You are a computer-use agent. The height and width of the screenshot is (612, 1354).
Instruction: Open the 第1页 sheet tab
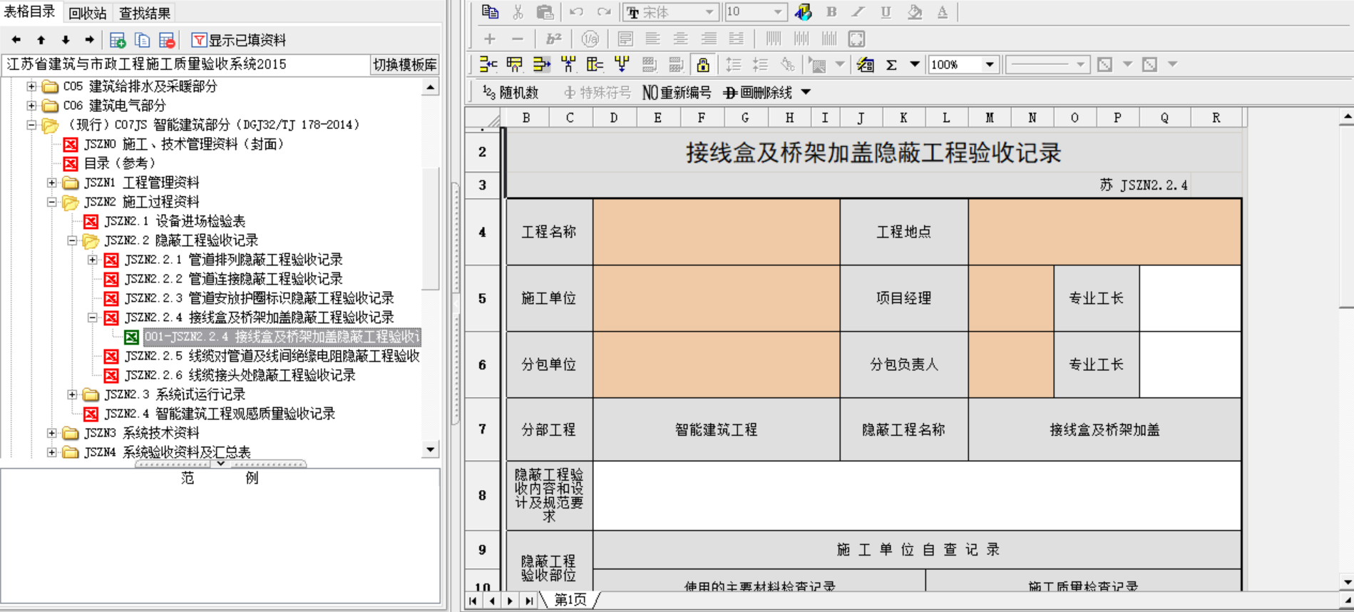click(x=570, y=601)
